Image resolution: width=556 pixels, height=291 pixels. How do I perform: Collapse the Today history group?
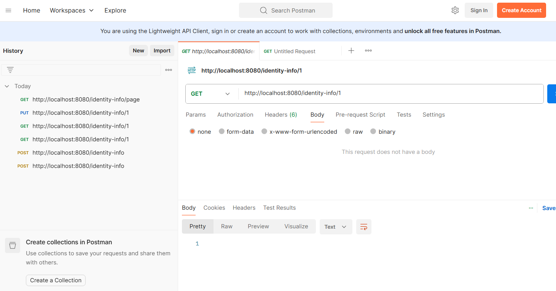7,86
